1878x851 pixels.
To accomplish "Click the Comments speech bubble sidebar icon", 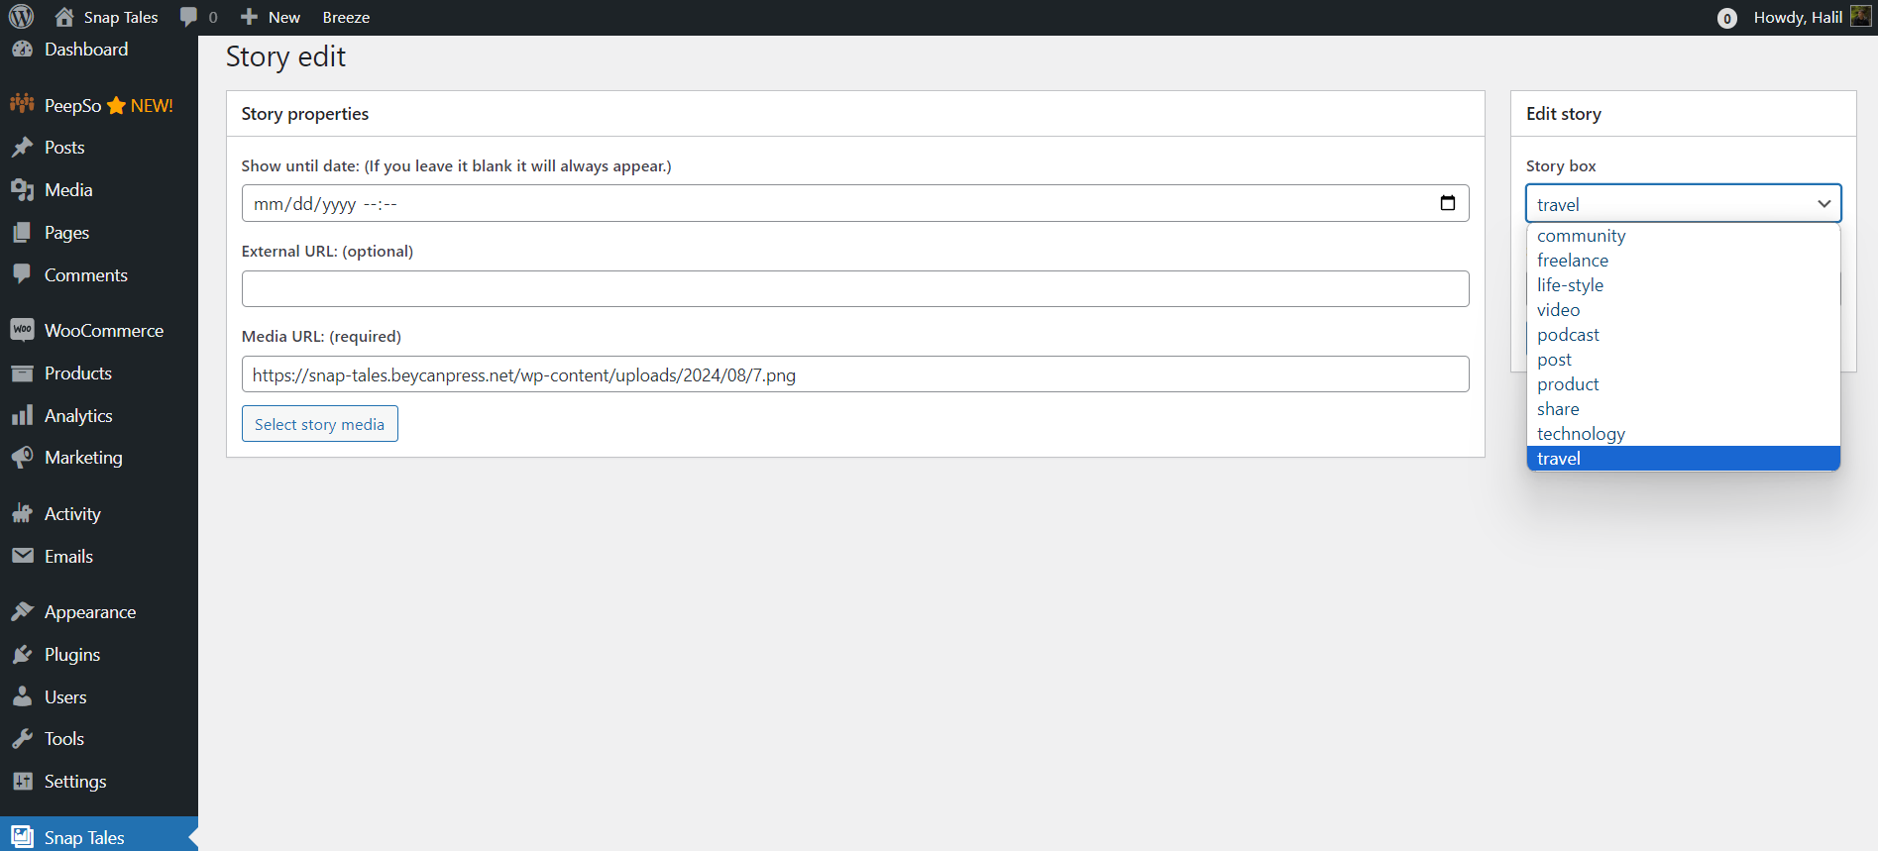I will coord(22,274).
